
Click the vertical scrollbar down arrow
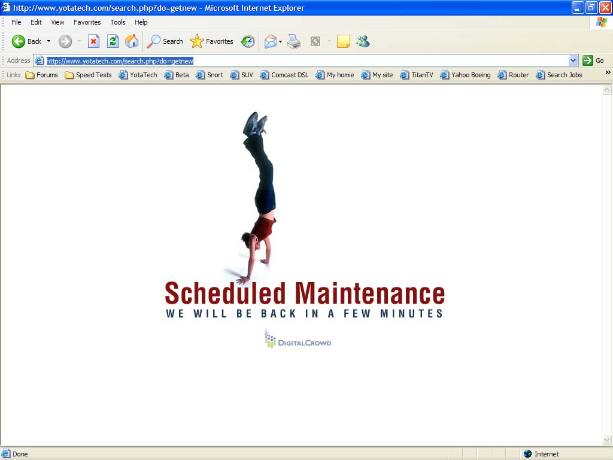pos(607,440)
